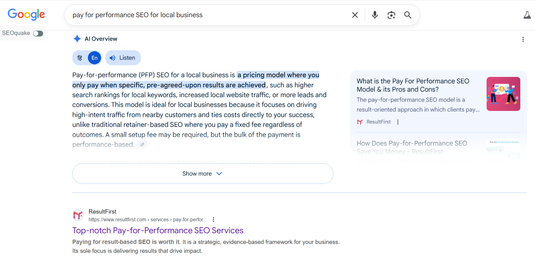Open the resultfirst.com URL breadcrumb

pos(148,220)
